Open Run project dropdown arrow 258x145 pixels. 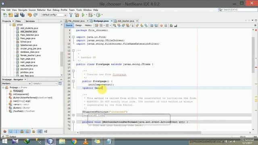click(86, 15)
